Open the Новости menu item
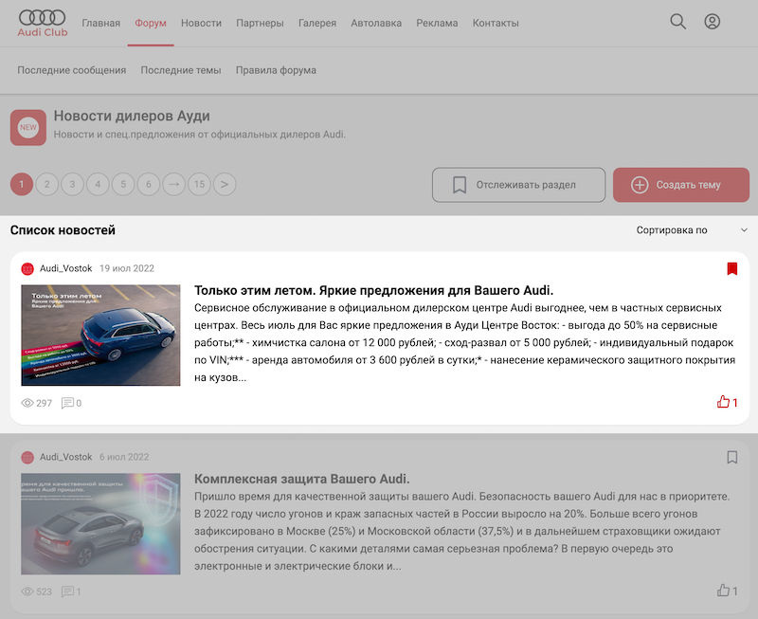The height and width of the screenshot is (619, 758). coord(201,23)
